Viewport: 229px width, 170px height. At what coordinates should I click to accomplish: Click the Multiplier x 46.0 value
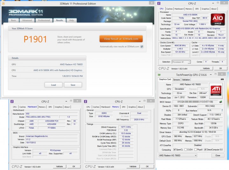(x=180, y=49)
